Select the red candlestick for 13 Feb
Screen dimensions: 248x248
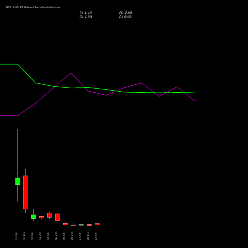[97, 224]
